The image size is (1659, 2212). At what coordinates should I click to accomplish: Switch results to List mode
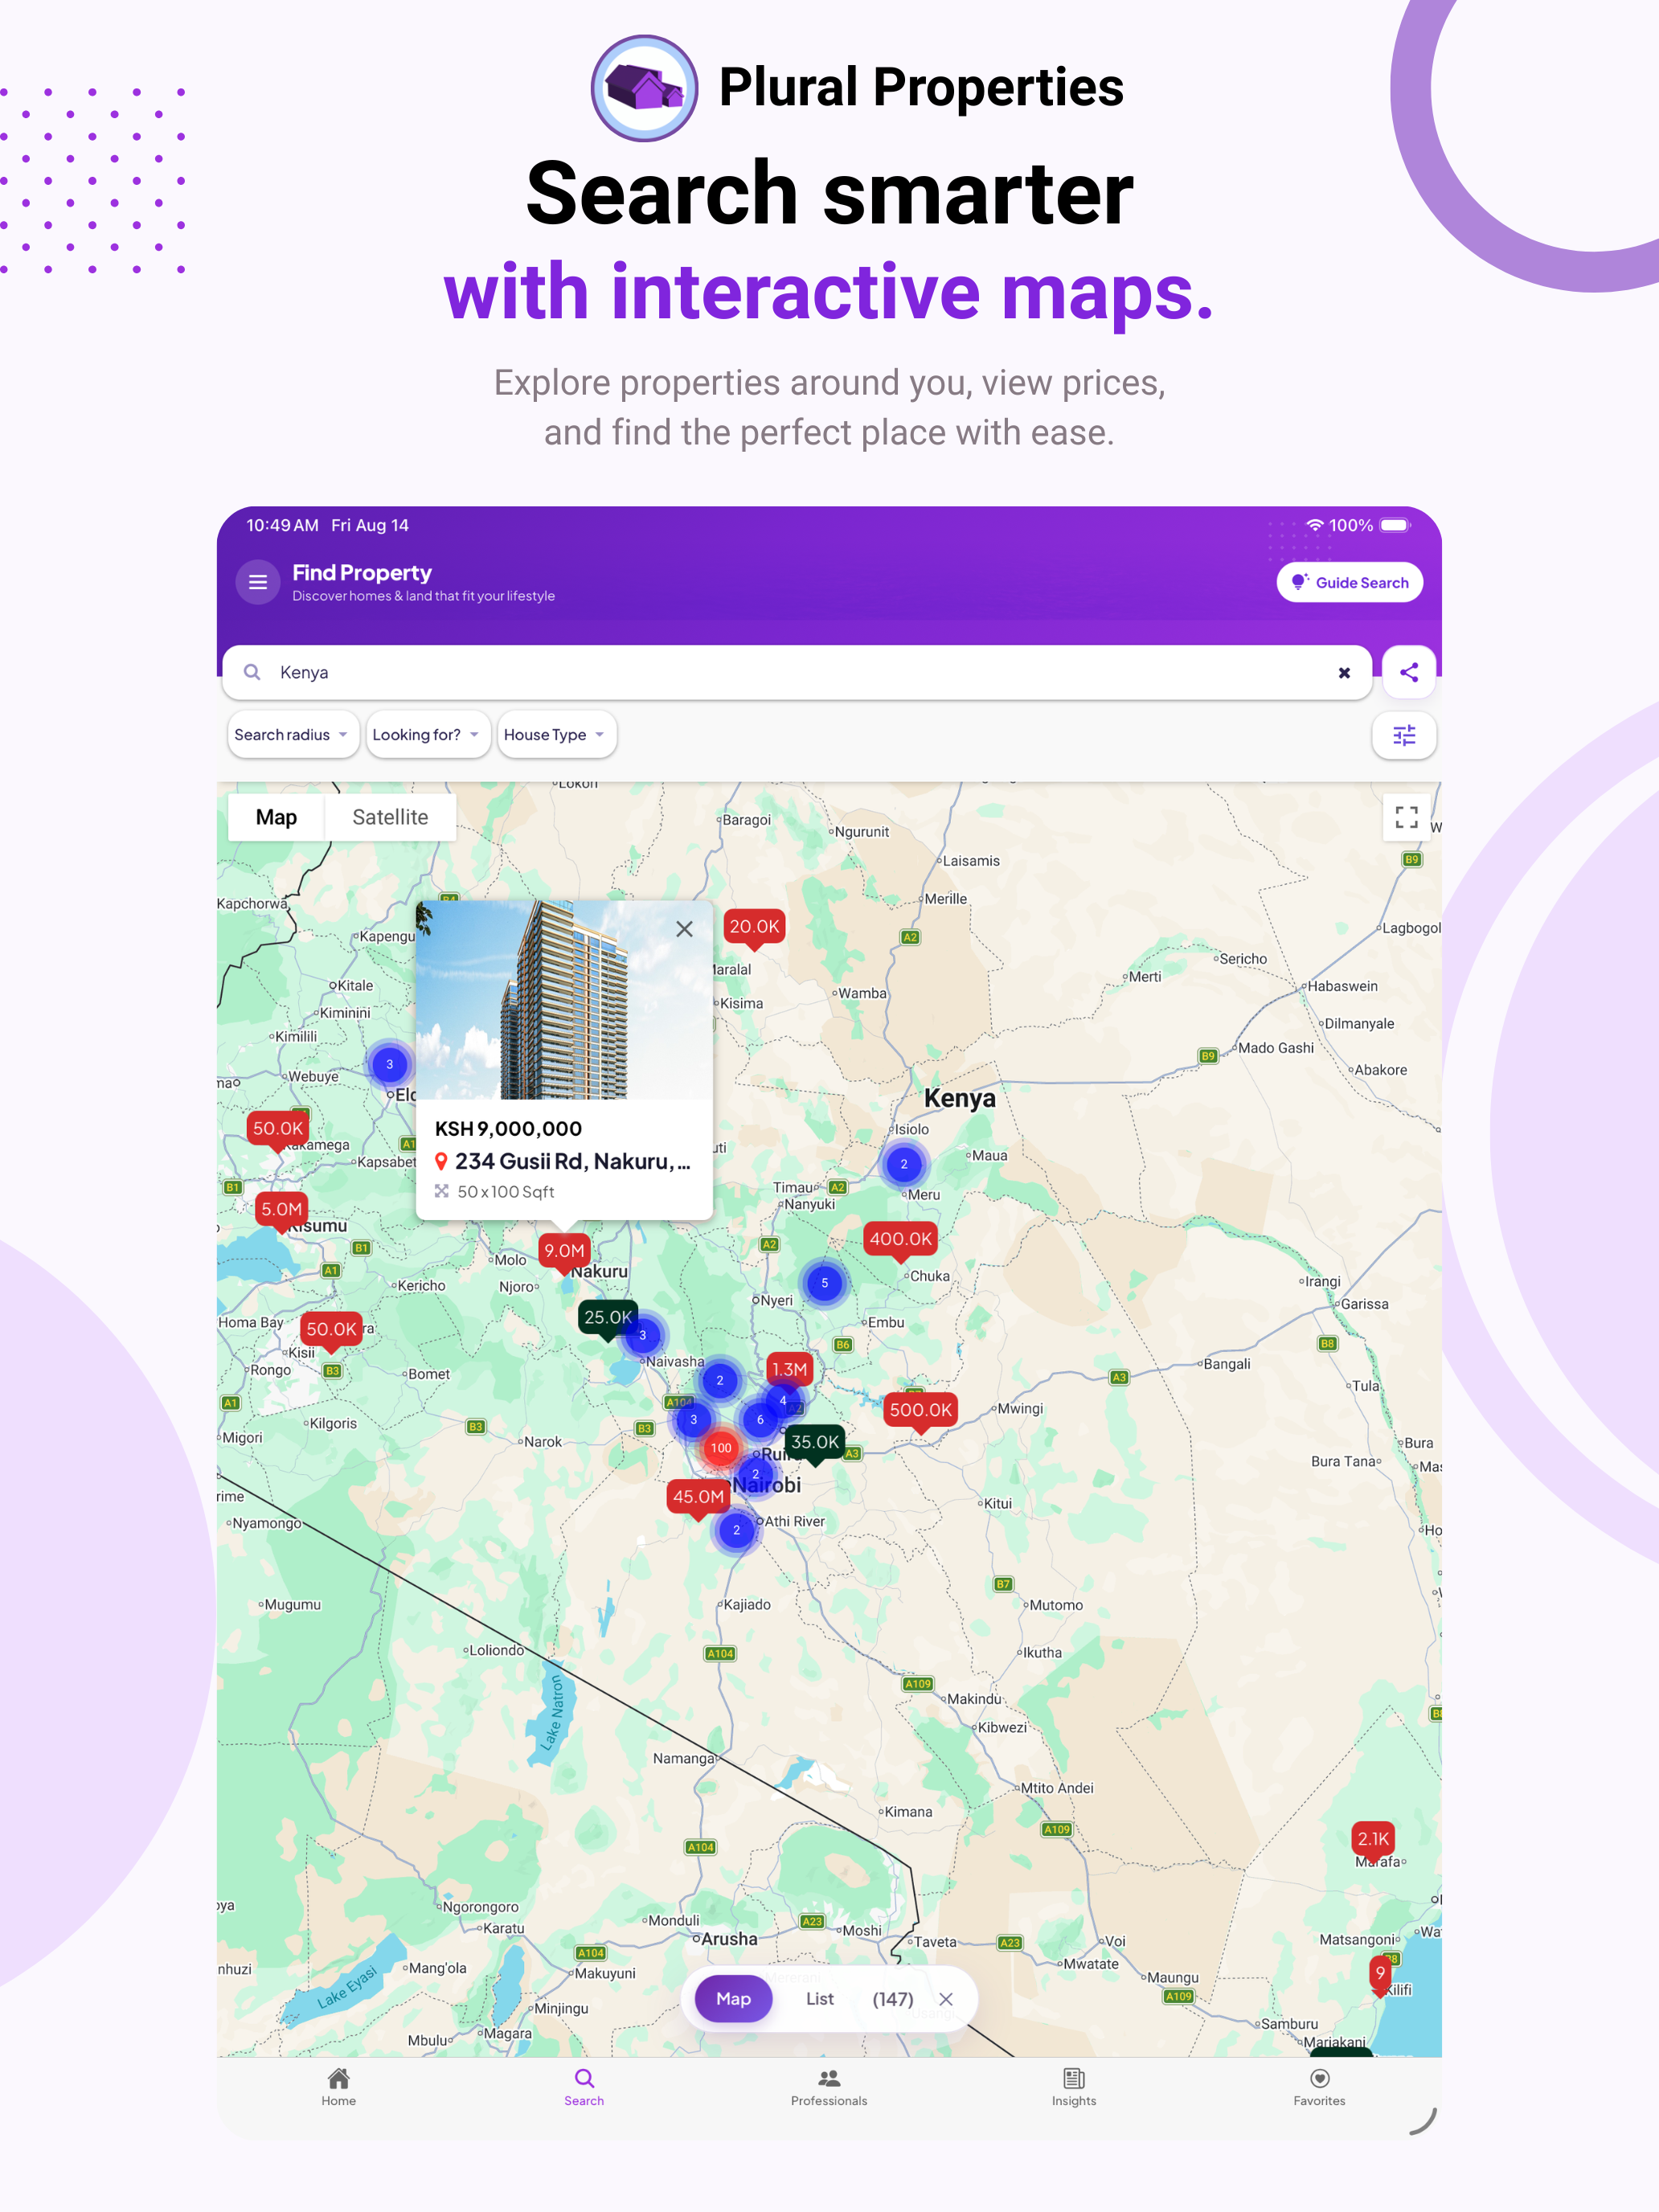point(820,1999)
